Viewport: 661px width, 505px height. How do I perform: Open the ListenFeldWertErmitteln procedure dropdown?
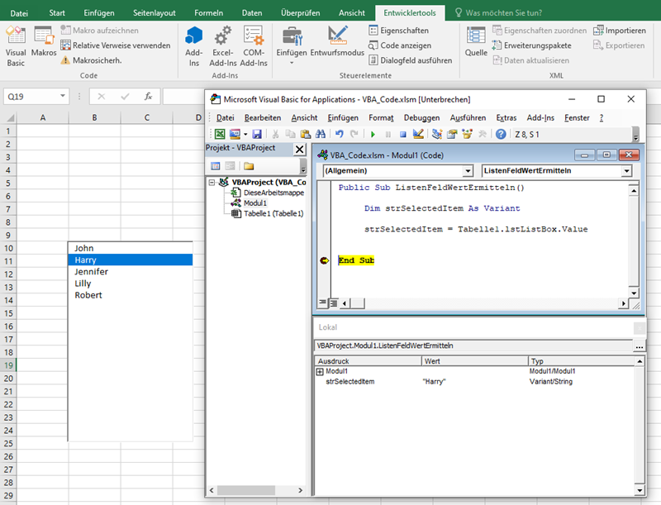click(x=627, y=171)
